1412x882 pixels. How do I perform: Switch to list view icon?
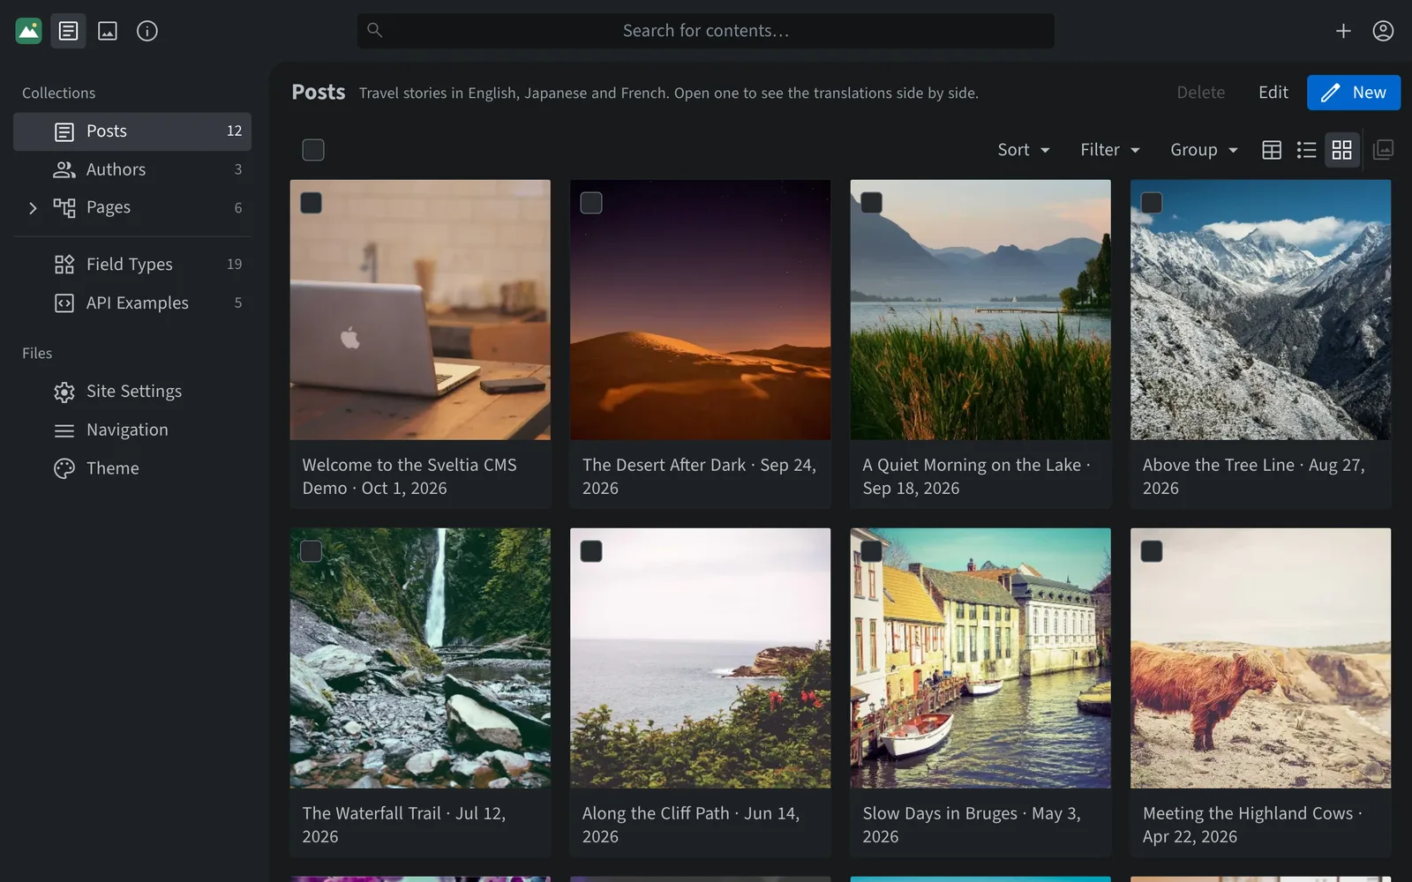1307,150
